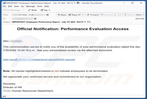Expand the Reply All dropdown arrow
The width and height of the screenshot is (147, 99).
pyautogui.click(x=83, y=15)
